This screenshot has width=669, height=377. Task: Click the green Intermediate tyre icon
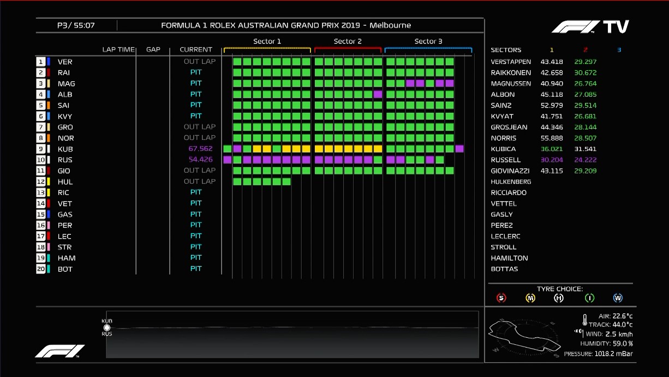(589, 298)
